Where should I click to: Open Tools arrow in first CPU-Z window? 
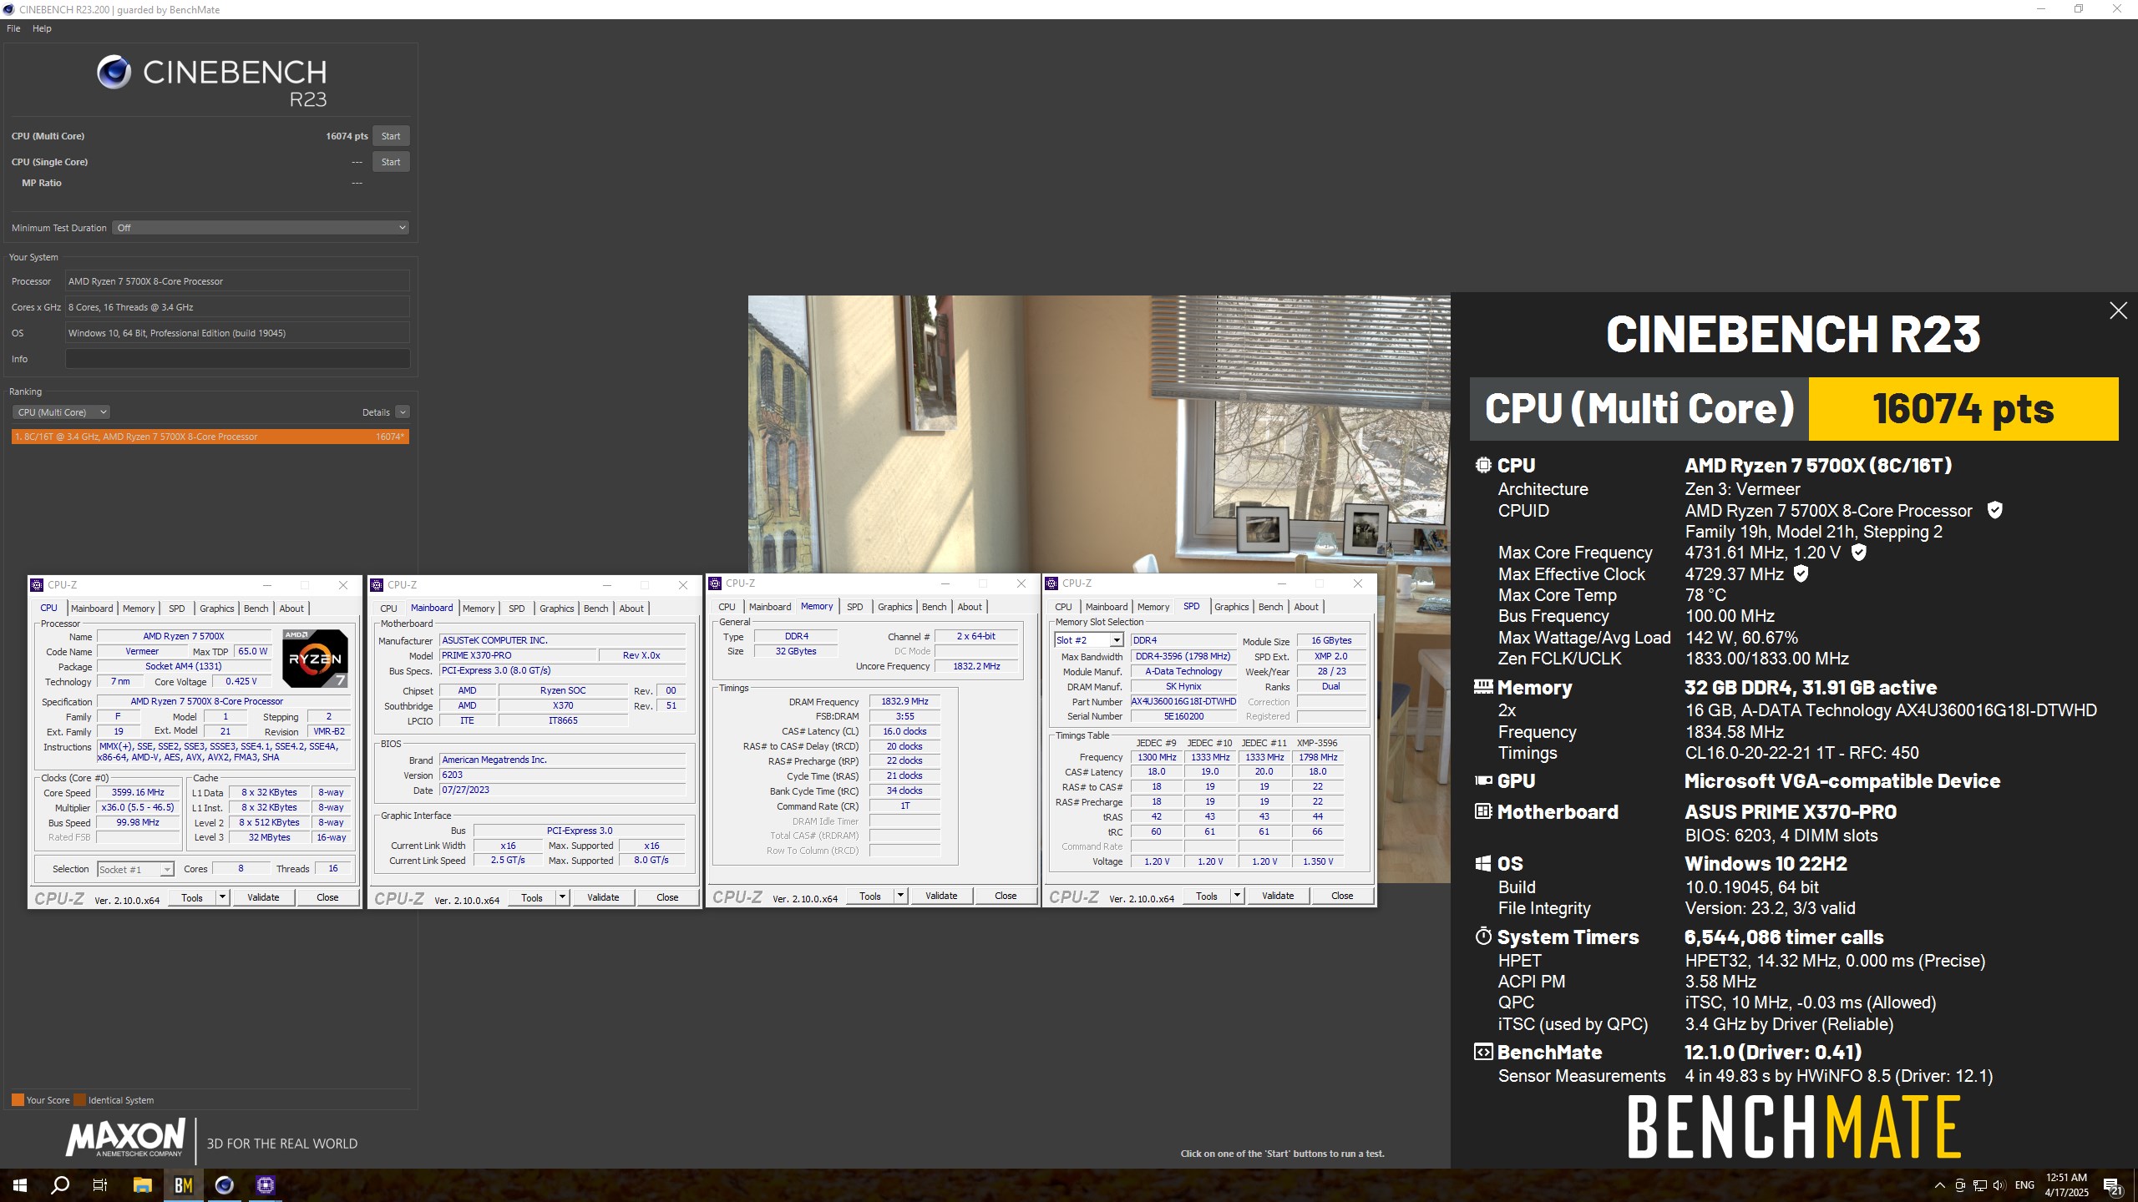click(x=222, y=897)
